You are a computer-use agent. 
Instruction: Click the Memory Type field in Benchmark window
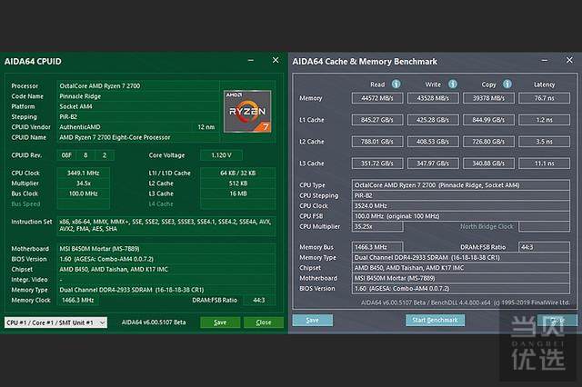[461, 257]
